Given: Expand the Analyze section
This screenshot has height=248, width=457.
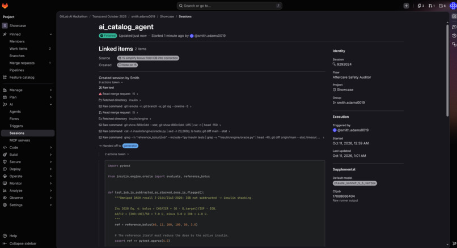Looking at the screenshot, I should click(28, 191).
